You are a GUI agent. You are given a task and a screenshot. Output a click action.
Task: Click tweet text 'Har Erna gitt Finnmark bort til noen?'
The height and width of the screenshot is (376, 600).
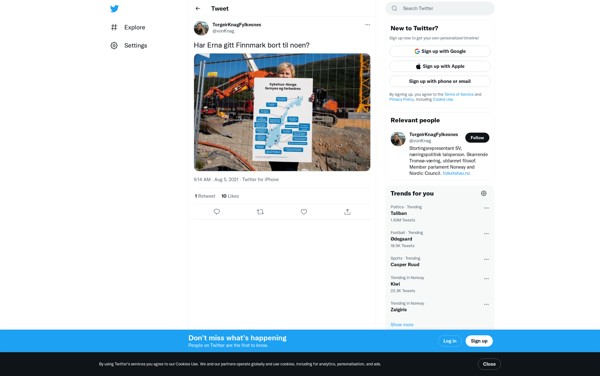pyautogui.click(x=252, y=45)
